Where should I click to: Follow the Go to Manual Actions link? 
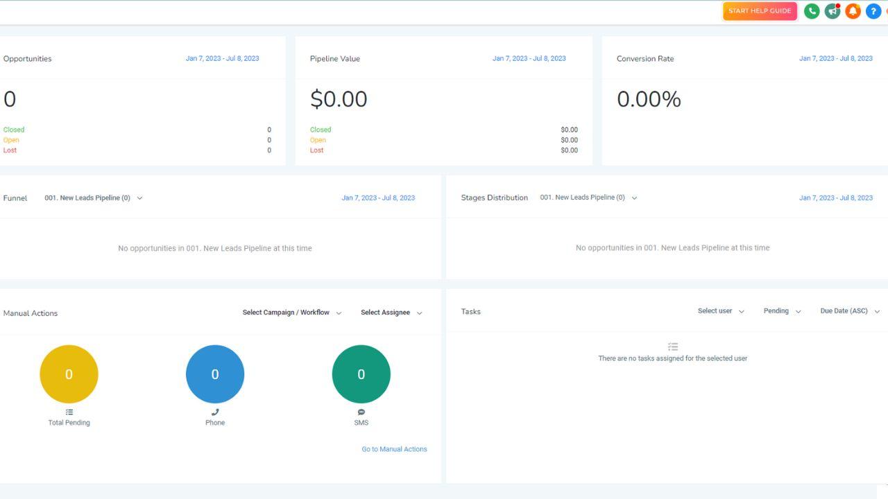click(394, 449)
